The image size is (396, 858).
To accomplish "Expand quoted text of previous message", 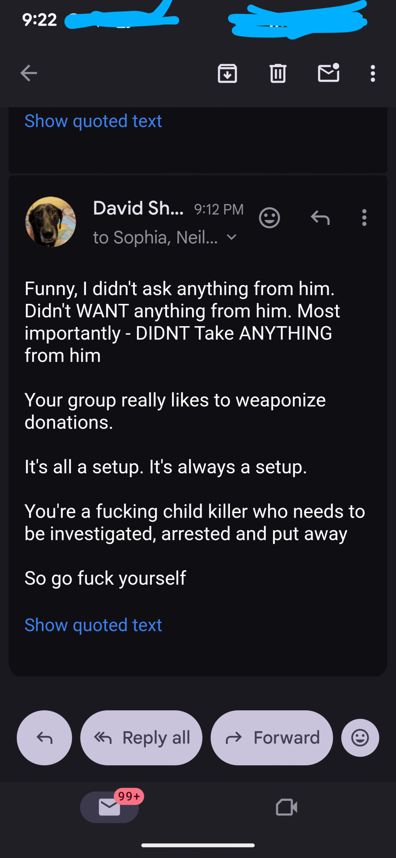I will click(x=93, y=121).
